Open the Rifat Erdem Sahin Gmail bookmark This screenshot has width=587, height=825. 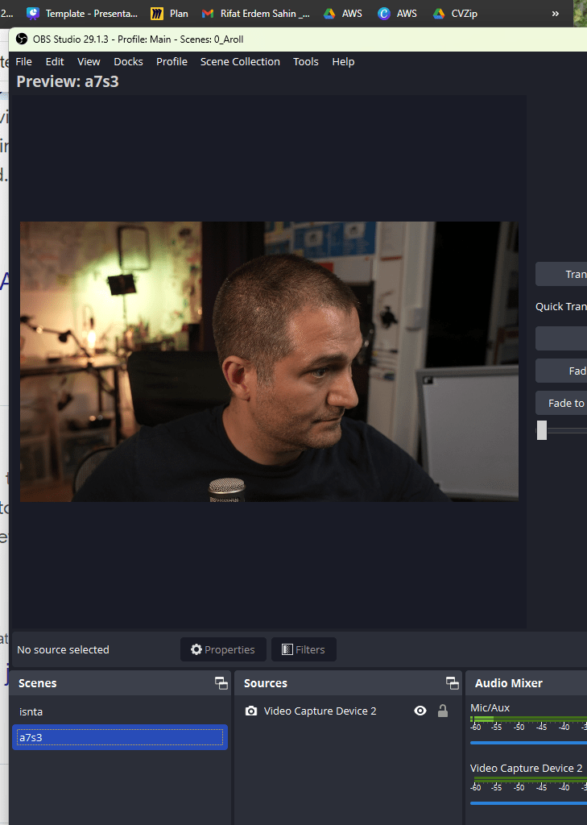tap(256, 14)
